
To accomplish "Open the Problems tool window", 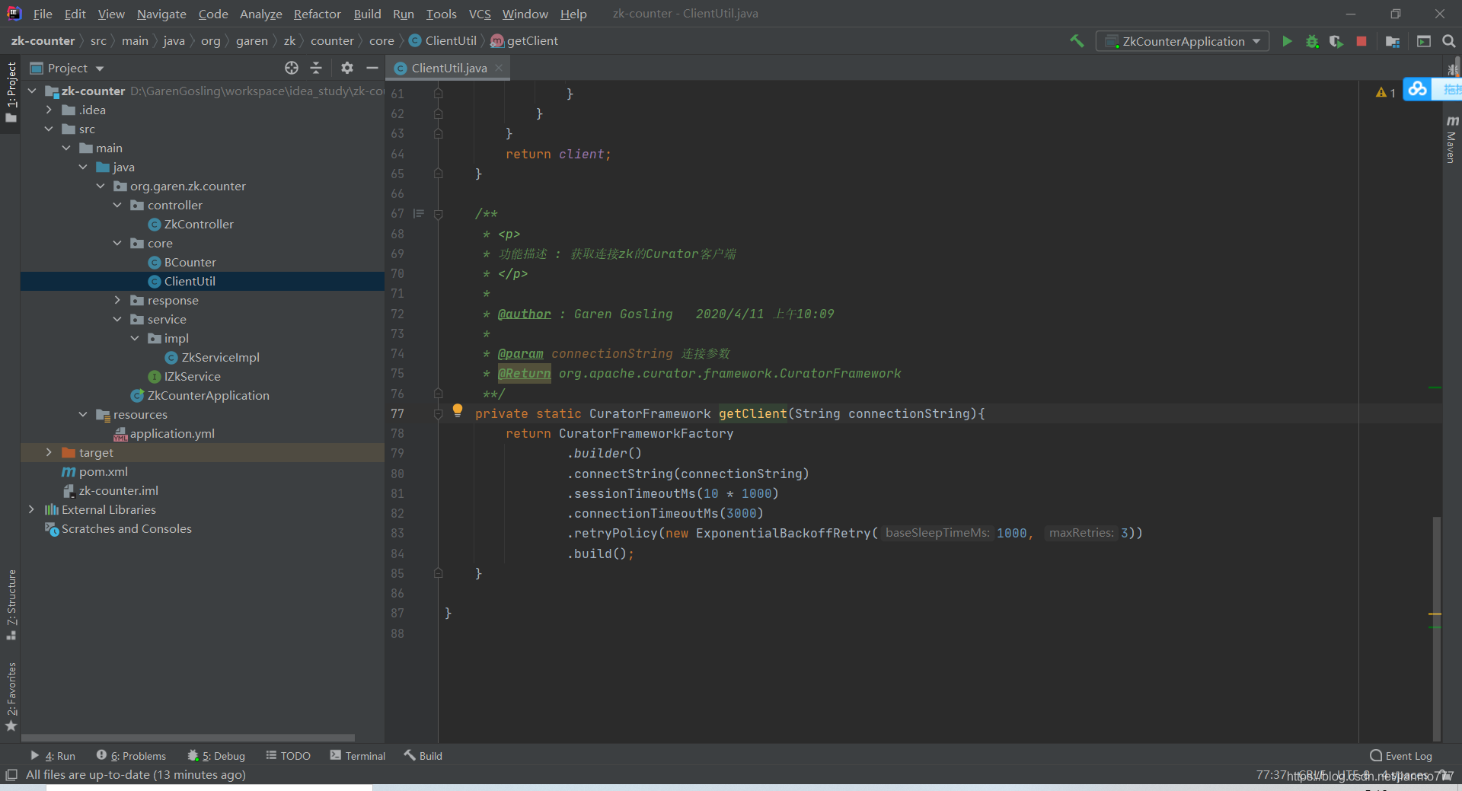I will point(131,756).
